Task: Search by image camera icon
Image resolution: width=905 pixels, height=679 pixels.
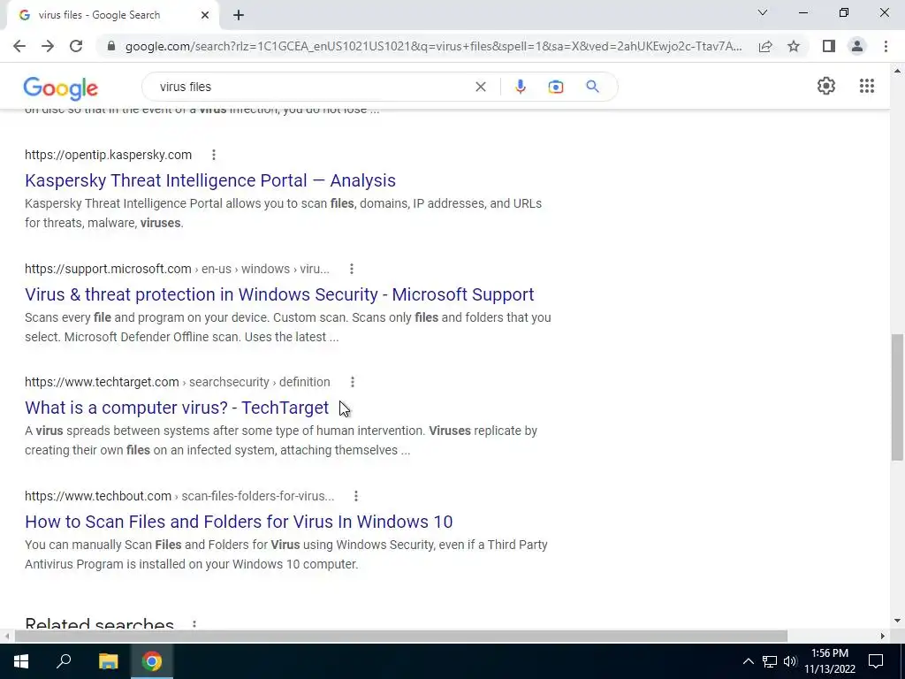Action: [x=555, y=87]
